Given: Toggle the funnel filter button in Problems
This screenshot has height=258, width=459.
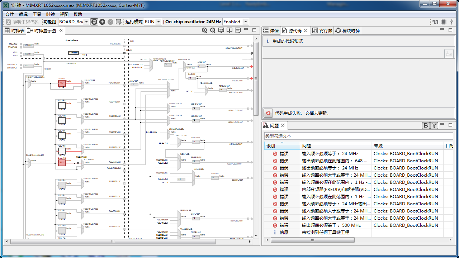Looking at the screenshot, I should click(434, 125).
